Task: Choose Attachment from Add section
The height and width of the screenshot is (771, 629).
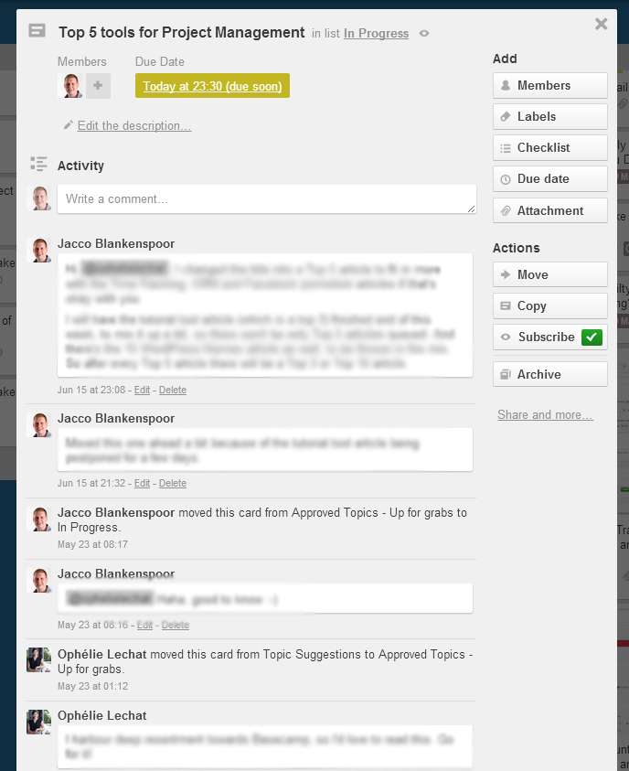Action: click(549, 210)
